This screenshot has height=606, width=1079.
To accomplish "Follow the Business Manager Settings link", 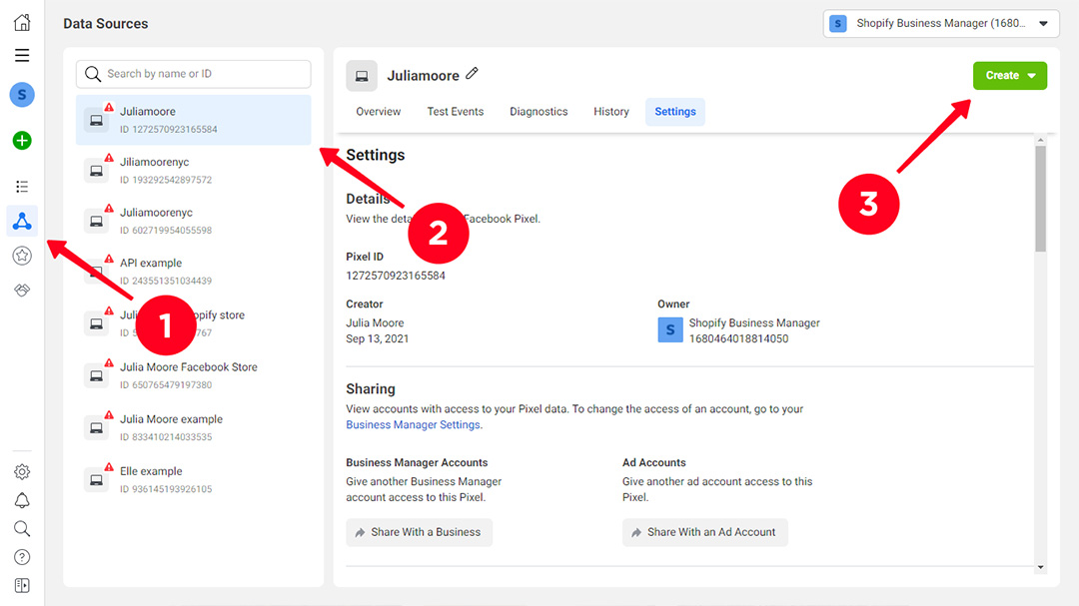I will pos(413,425).
